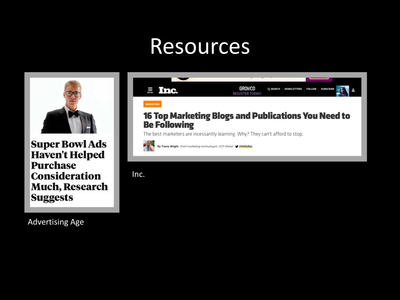Select the Resources slide title

[x=200, y=46]
